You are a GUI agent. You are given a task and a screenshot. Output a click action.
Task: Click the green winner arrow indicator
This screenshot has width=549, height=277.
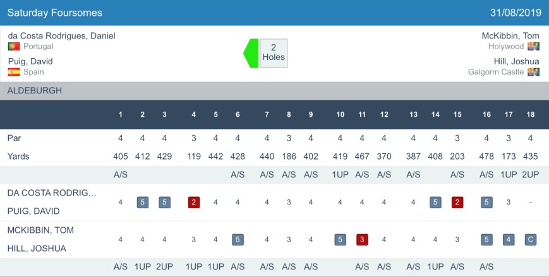(251, 53)
